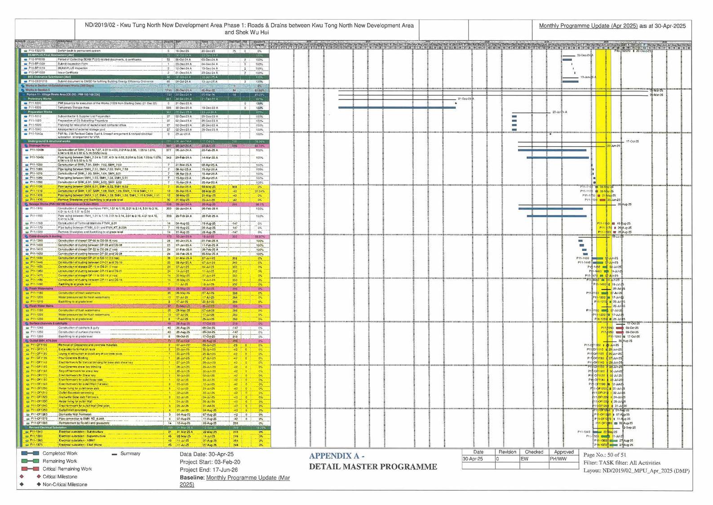Click the activity icon beside P11-1000

click(26, 103)
